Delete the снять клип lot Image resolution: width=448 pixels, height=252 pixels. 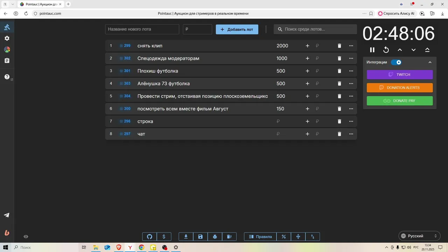(x=339, y=46)
